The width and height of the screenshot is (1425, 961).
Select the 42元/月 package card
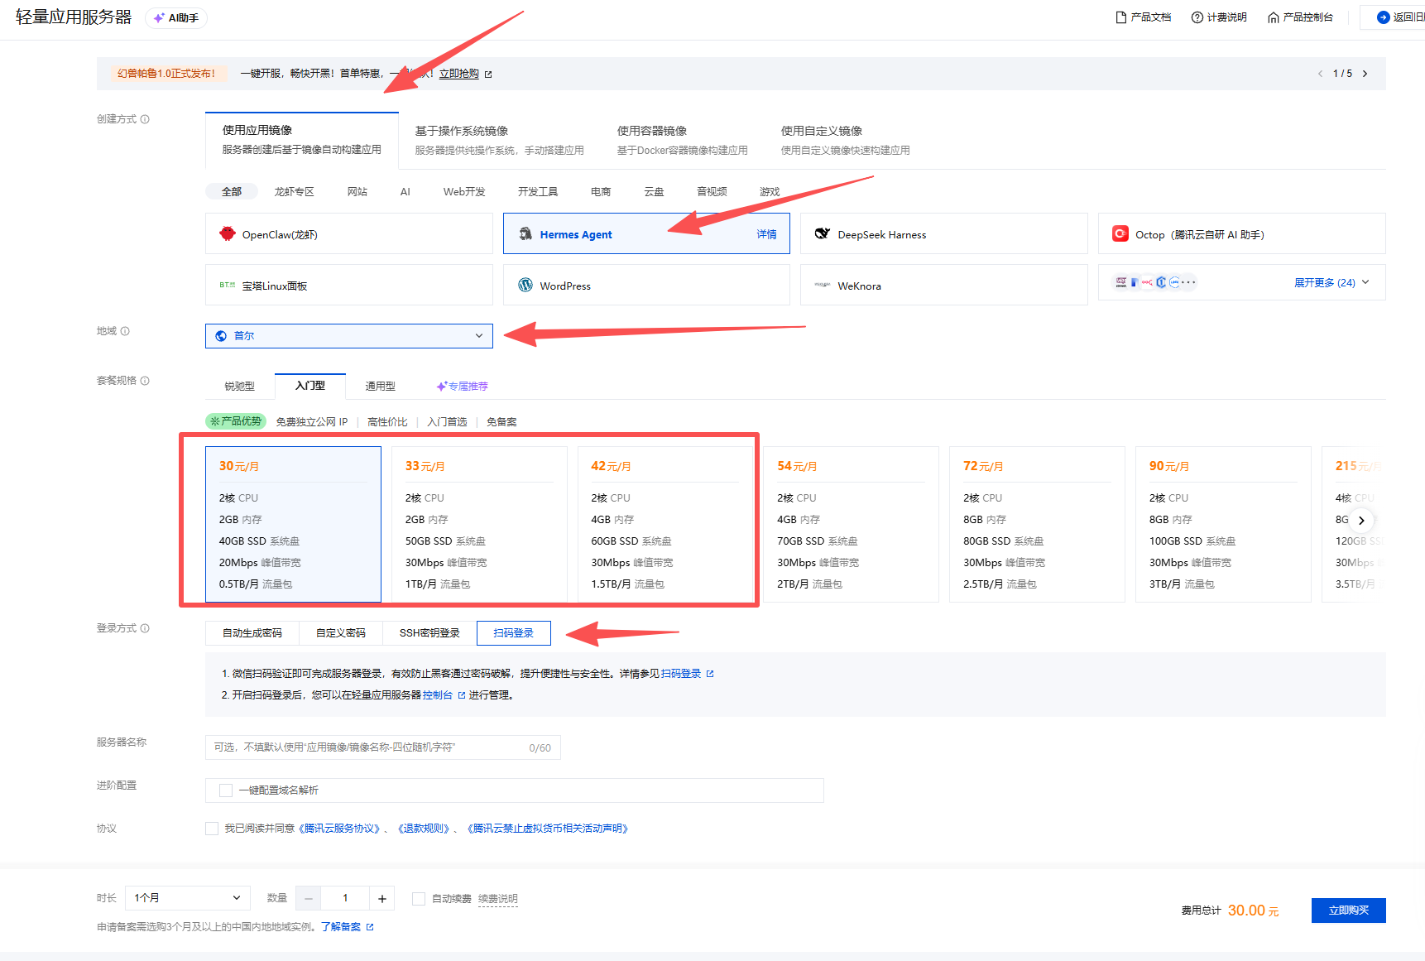coord(665,524)
